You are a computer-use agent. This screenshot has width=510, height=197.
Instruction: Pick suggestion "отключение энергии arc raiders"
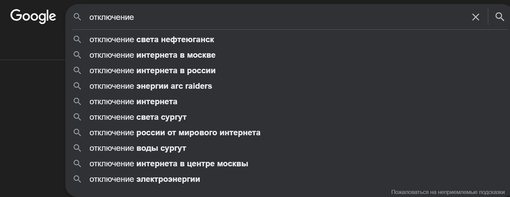(x=151, y=86)
